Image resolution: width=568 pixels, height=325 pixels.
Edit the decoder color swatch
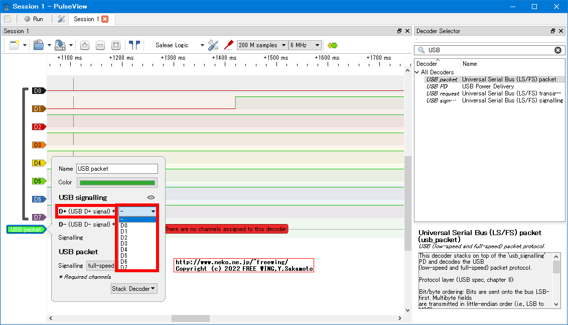(117, 182)
